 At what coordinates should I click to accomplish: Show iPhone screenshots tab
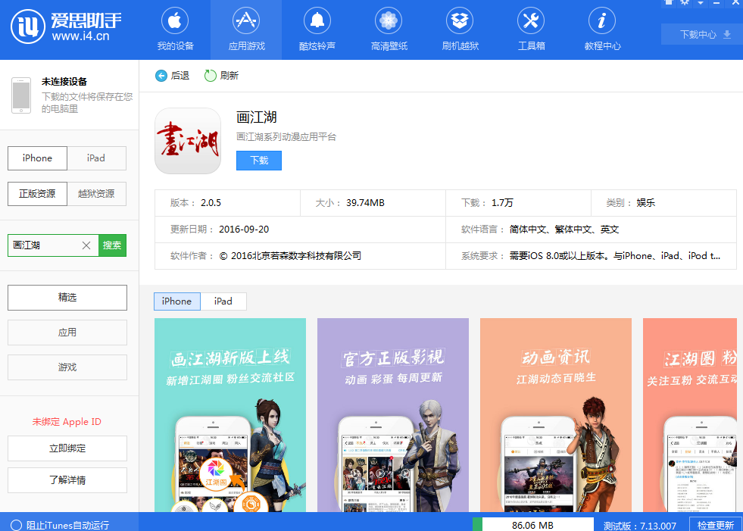tap(177, 301)
